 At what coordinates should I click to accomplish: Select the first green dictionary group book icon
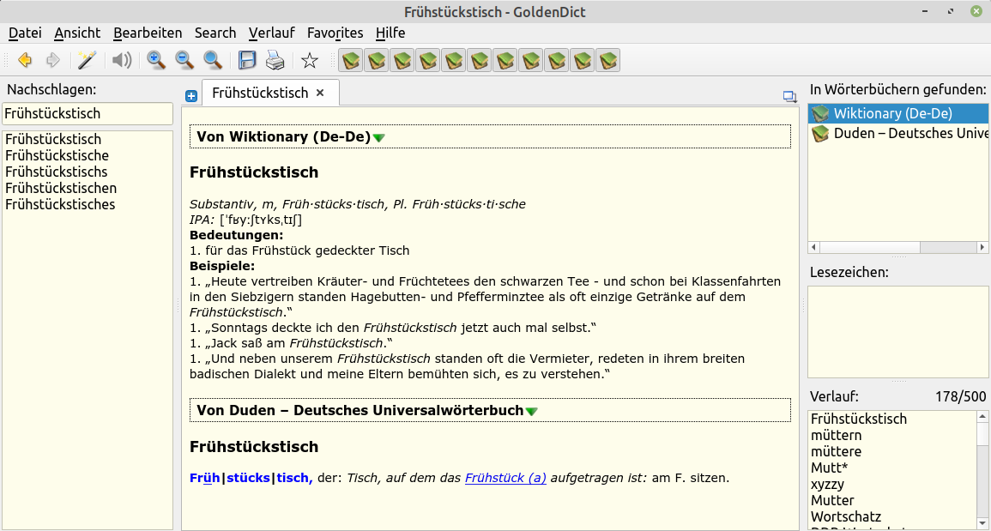coord(349,60)
